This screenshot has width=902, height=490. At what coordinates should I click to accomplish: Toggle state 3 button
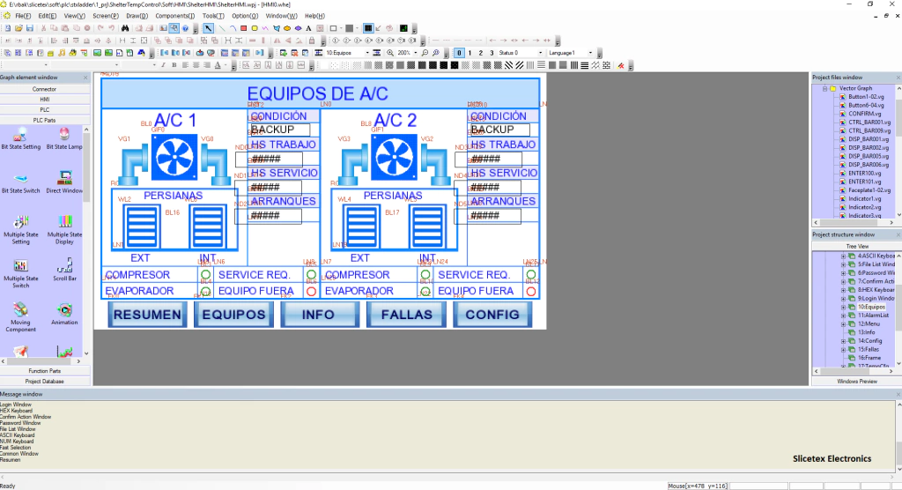492,53
